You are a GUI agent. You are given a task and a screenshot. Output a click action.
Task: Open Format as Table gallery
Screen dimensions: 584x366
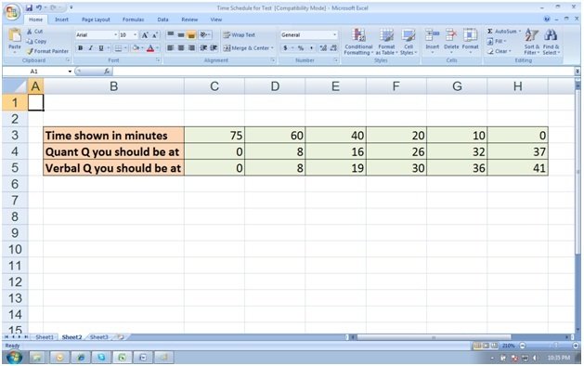point(386,42)
